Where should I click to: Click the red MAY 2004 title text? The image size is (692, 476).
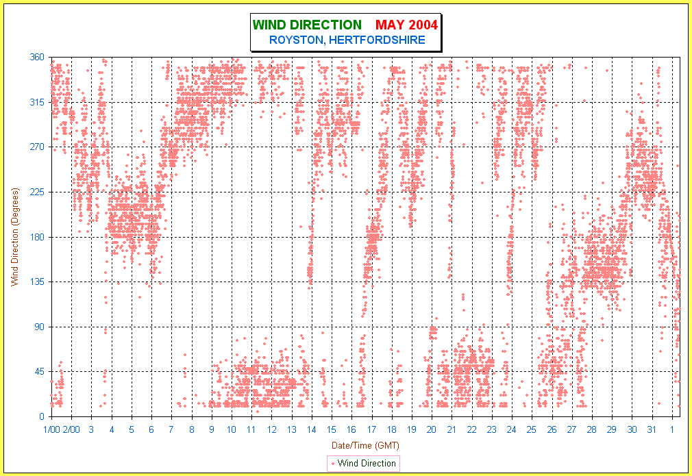pos(406,25)
